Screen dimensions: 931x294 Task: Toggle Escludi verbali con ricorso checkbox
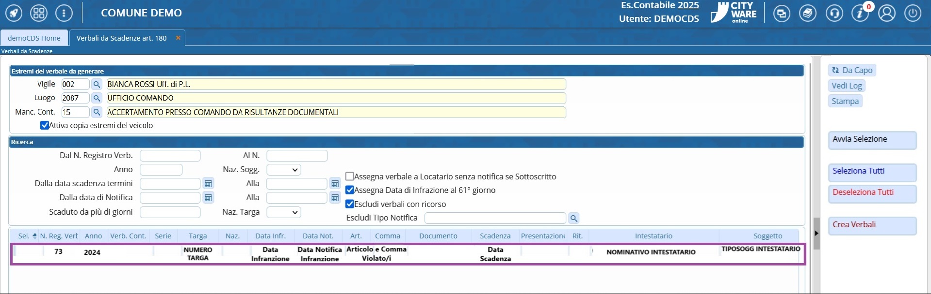tap(349, 204)
